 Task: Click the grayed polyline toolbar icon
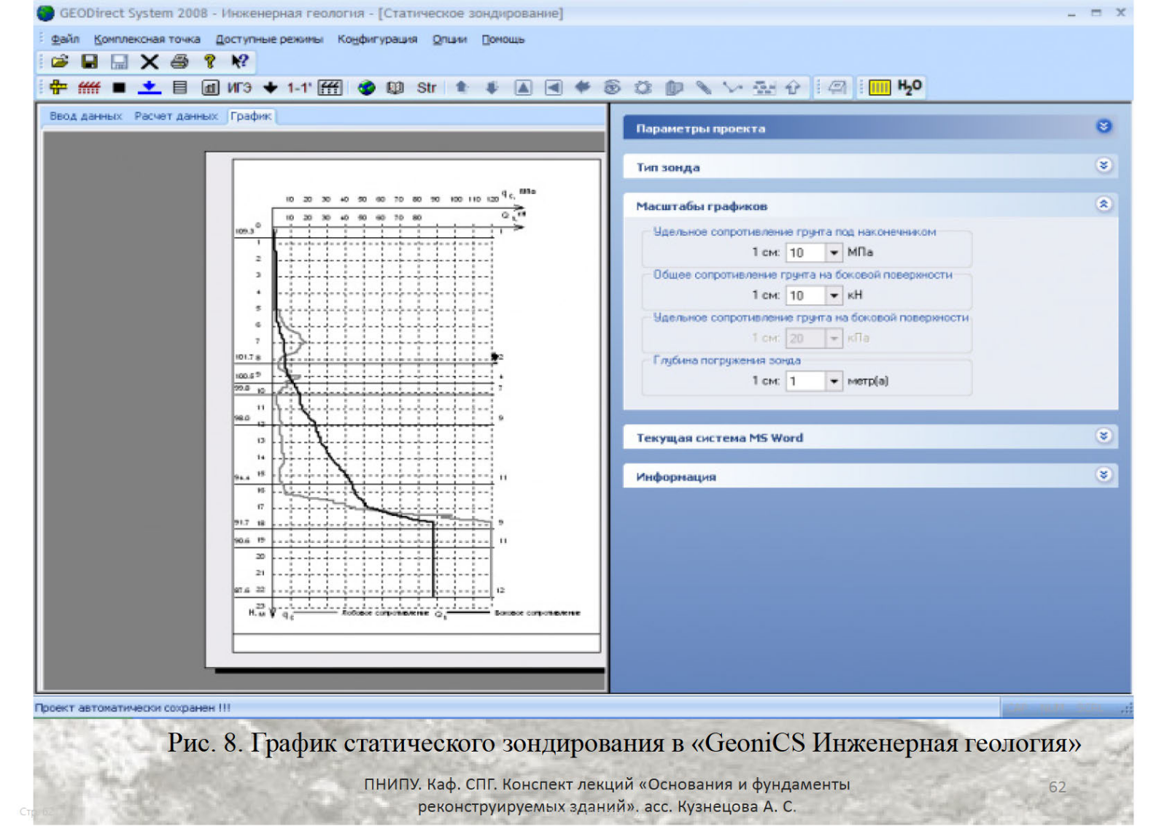click(x=733, y=88)
